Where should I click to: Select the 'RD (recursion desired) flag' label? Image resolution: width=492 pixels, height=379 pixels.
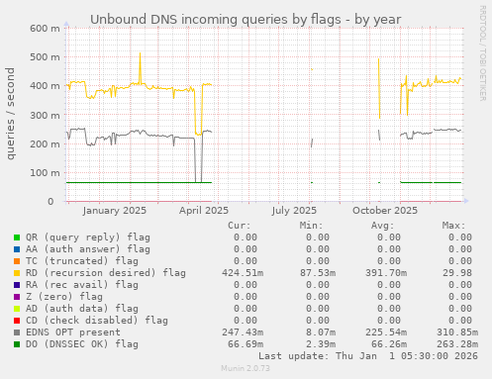point(106,273)
